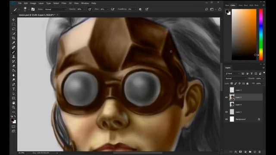Open the Edit menu
The width and height of the screenshot is (276, 155).
[26, 3]
